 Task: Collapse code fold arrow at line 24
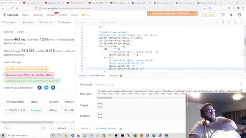click(84, 46)
